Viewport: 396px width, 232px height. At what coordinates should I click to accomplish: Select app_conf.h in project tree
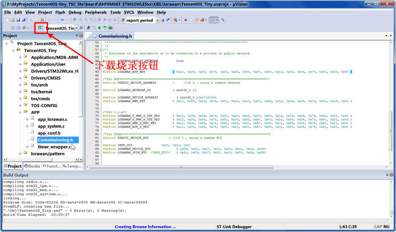(x=49, y=133)
